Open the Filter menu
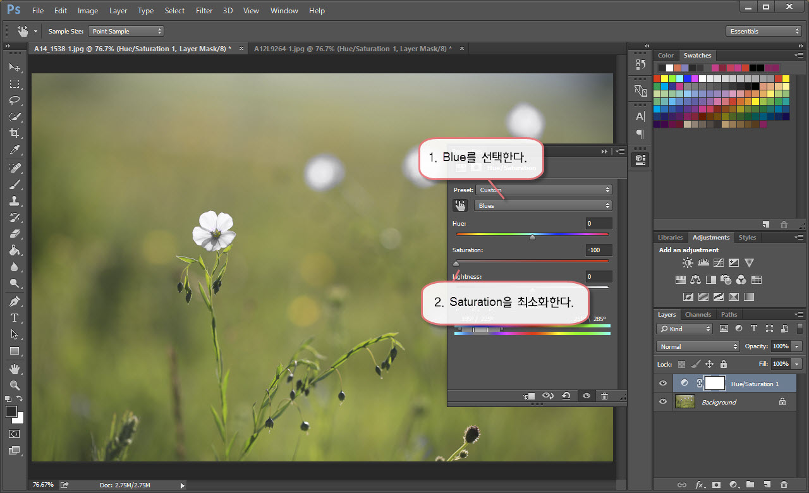809x493 pixels. (204, 11)
